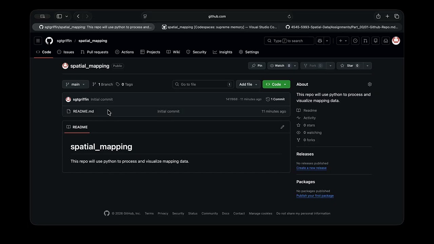Click the sgtgriffin owner link in breadcrumb
Viewport: 434px width, 244px height.
point(64,41)
